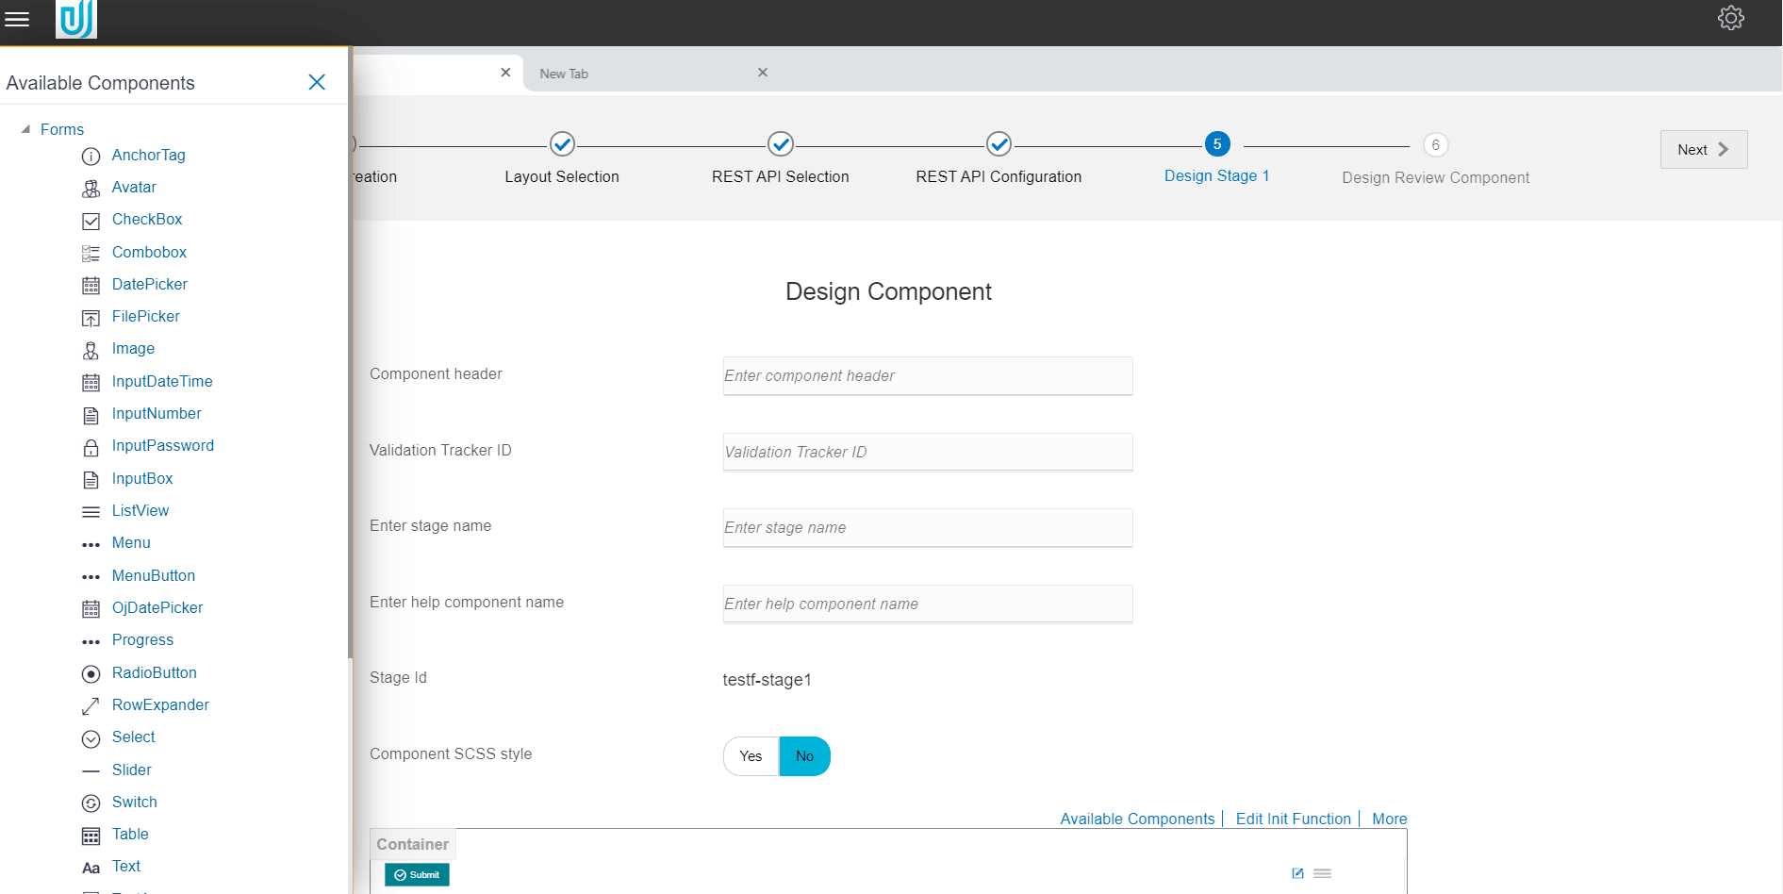Click the DatePicker calendar icon
This screenshot has height=894, width=1783.
pos(91,285)
